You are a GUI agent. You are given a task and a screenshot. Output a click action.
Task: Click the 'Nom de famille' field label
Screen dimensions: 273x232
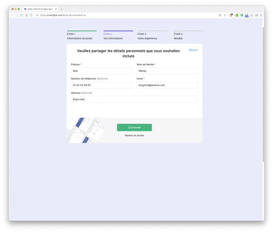point(145,64)
